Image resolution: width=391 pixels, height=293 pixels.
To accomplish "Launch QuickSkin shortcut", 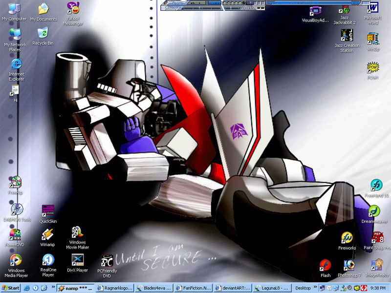I will point(48,214).
